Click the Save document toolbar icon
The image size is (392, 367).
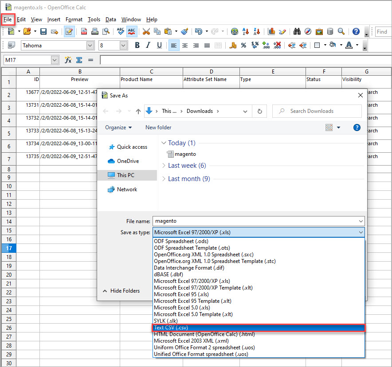(x=43, y=31)
